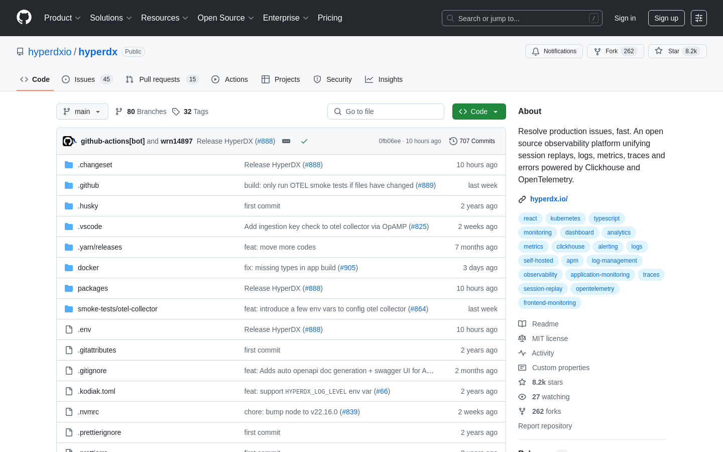Image resolution: width=723 pixels, height=452 pixels.
Task: Open the .prettierignore file
Action: point(99,432)
